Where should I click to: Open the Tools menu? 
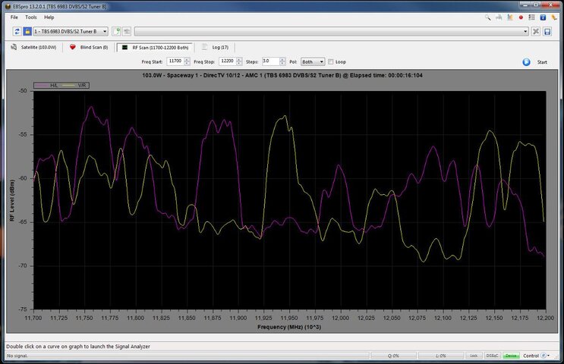pos(30,17)
